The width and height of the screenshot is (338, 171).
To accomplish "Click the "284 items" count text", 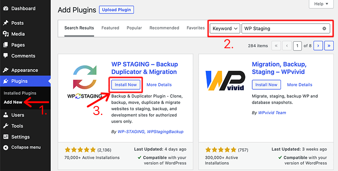I will pos(258,46).
